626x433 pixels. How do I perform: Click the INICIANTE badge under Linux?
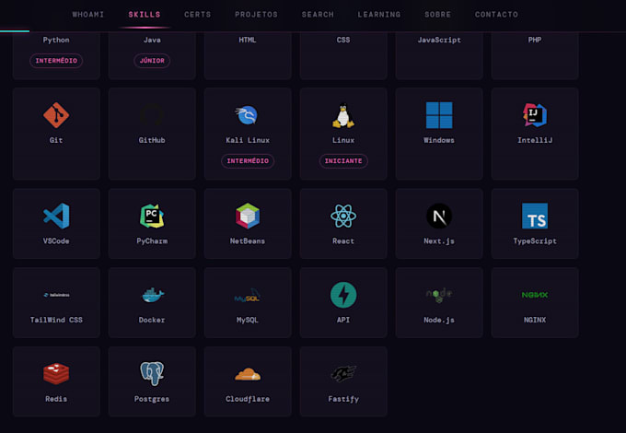[343, 161]
